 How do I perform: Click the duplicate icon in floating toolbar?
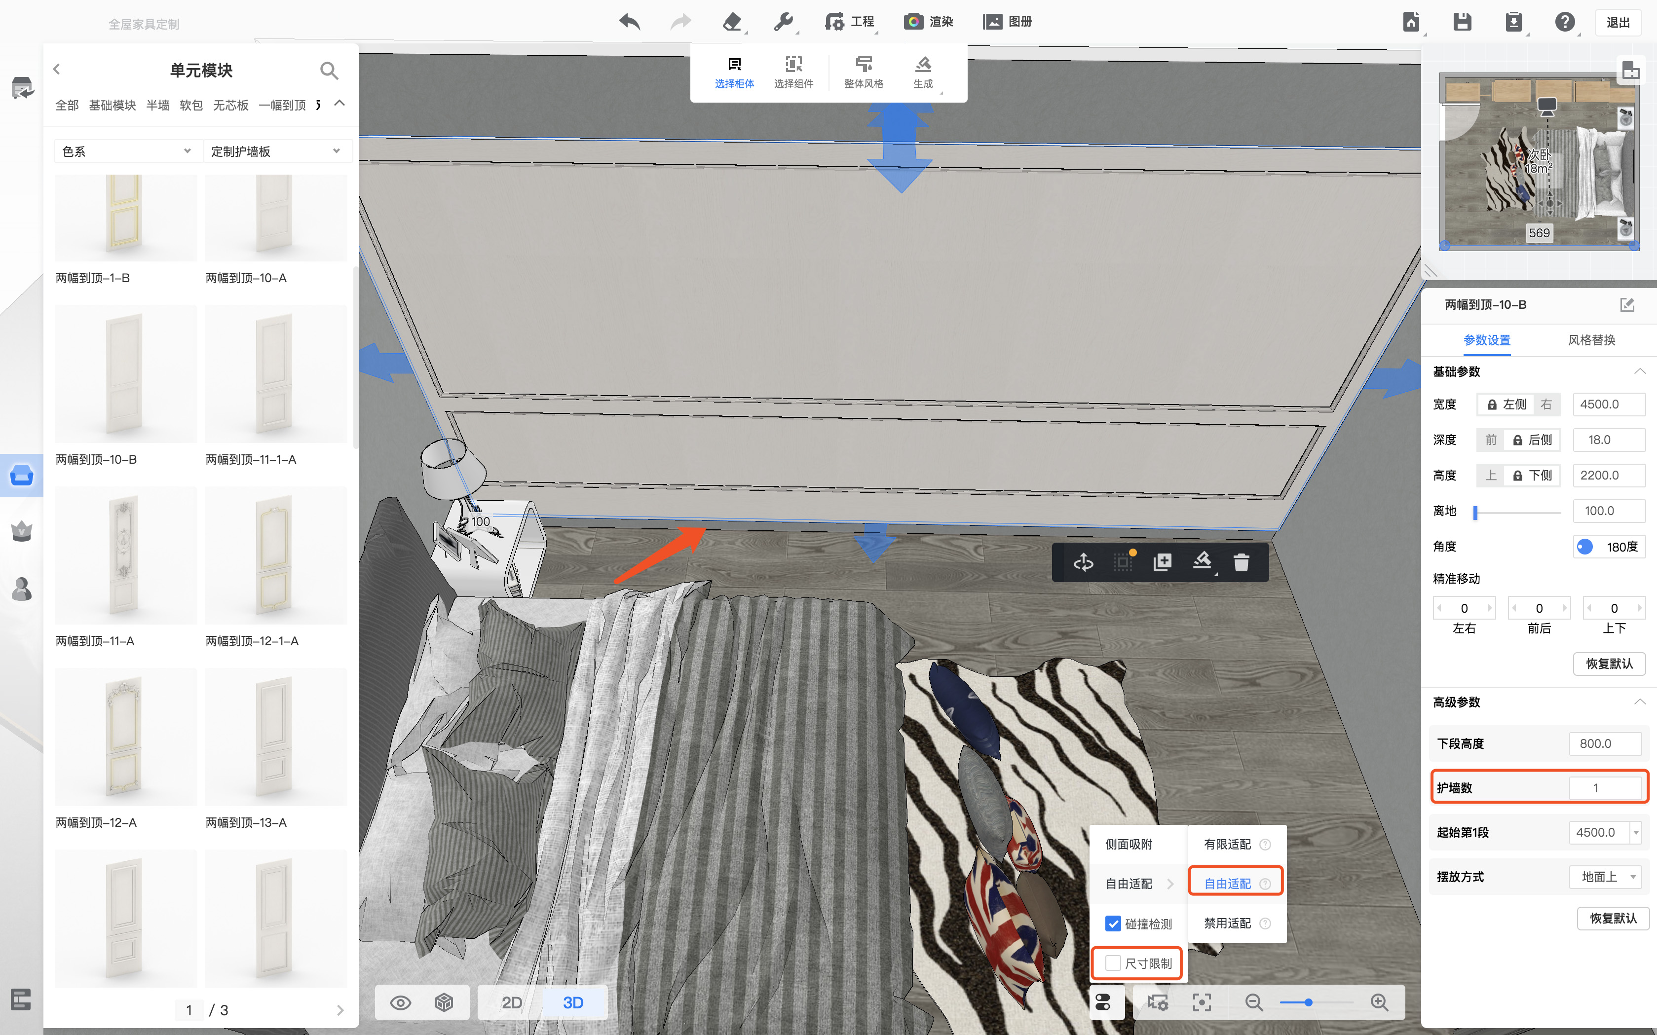pyautogui.click(x=1162, y=562)
